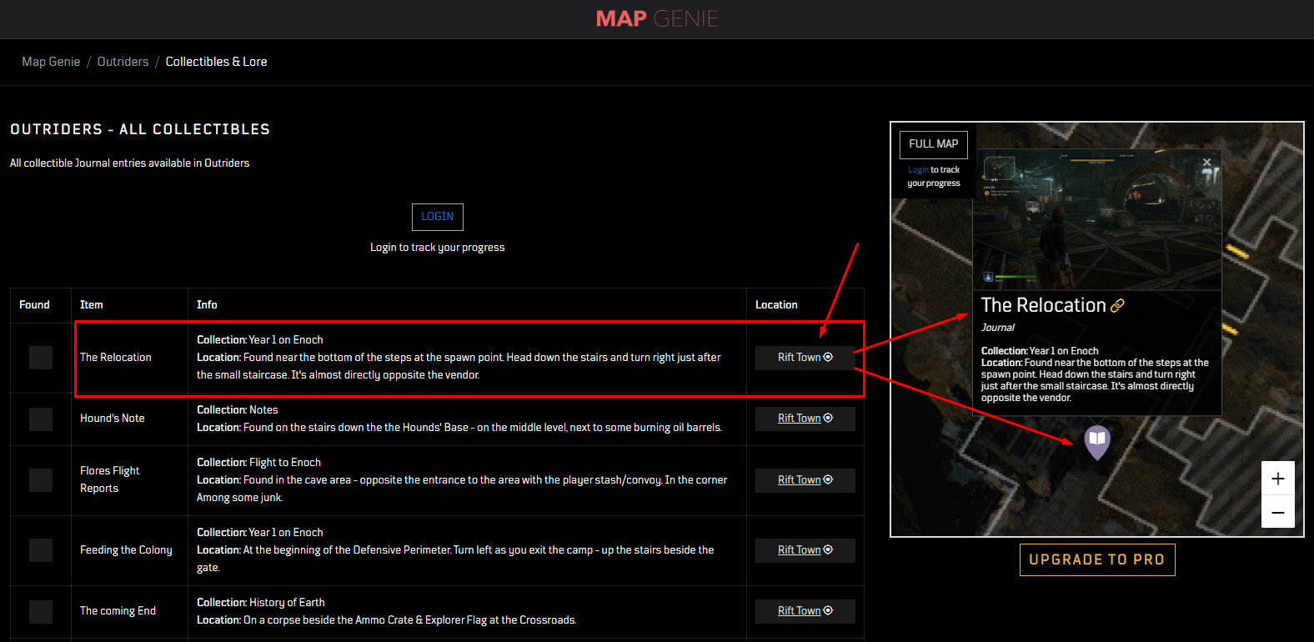The height and width of the screenshot is (642, 1314).
Task: Toggle Found checkbox for Feeding the Colony
Action: pos(41,550)
